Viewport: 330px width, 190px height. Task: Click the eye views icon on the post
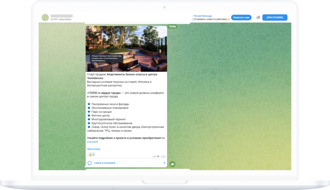[158, 156]
